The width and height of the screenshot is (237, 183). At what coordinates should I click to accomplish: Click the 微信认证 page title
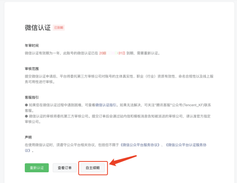(x=38, y=28)
